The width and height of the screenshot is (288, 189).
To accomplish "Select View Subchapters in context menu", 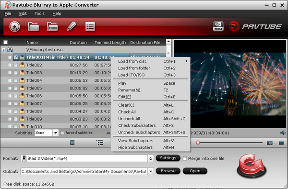I will (151, 141).
